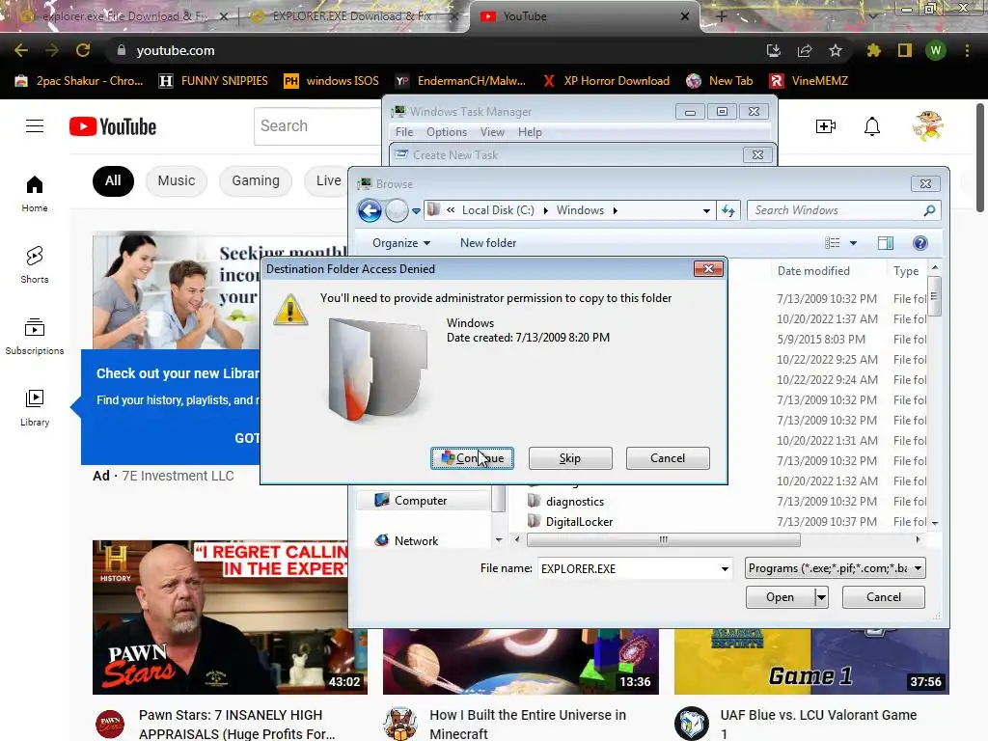The width and height of the screenshot is (988, 741).
Task: Open XP Horror Download bookmark
Action: 606,81
